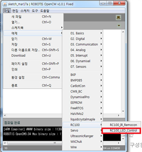Open the 편집 menu
The image size is (142, 152).
pyautogui.click(x=15, y=11)
